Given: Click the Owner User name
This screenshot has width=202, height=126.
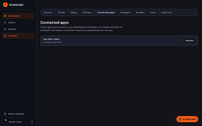Looking at the screenshot, I should point(15,122).
